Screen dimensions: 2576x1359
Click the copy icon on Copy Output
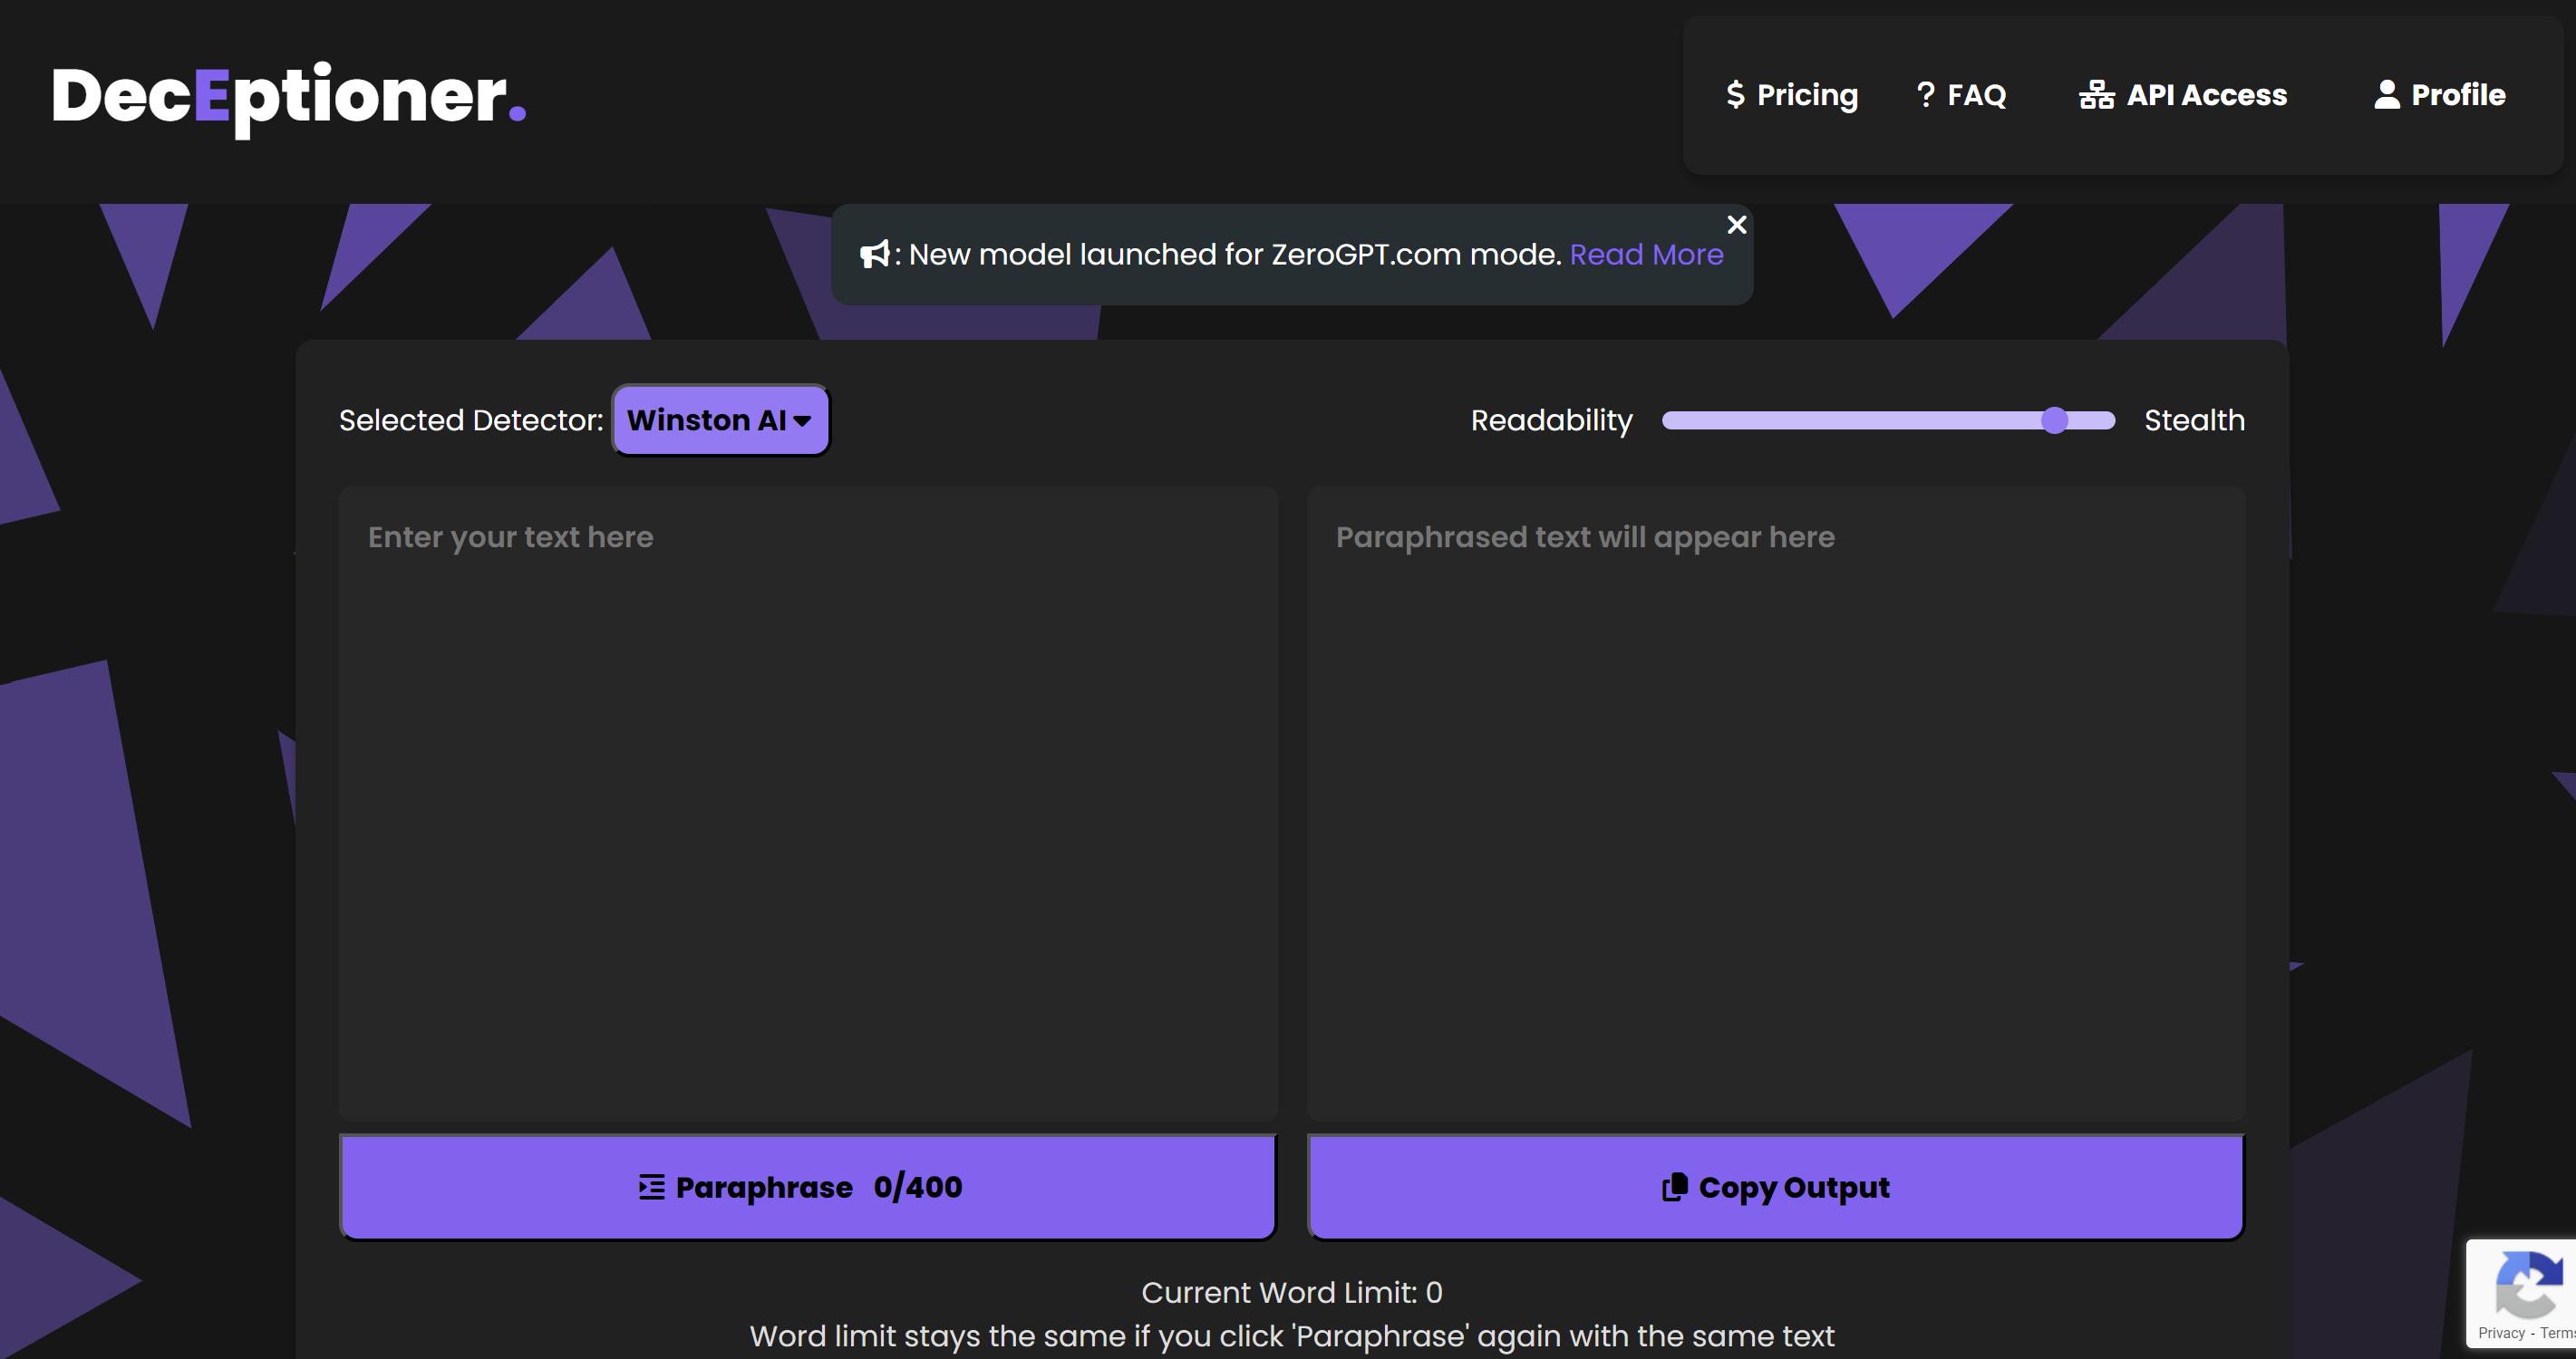[x=1674, y=1187]
